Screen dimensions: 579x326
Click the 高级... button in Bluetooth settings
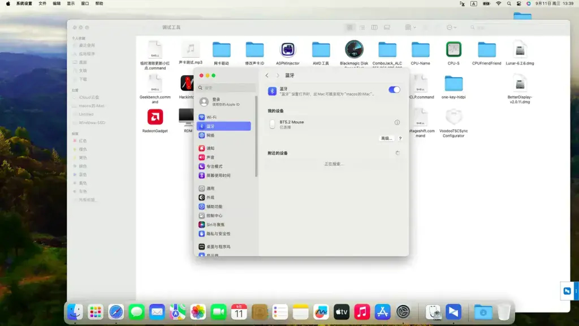coord(386,138)
